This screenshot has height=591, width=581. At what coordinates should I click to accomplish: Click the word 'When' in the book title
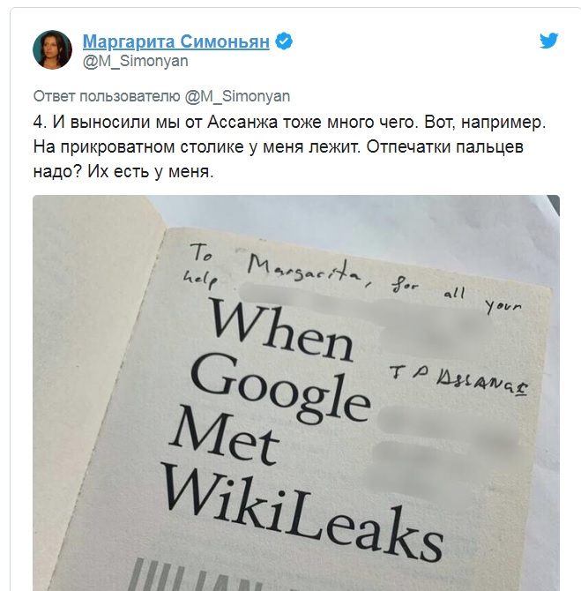pos(282,331)
